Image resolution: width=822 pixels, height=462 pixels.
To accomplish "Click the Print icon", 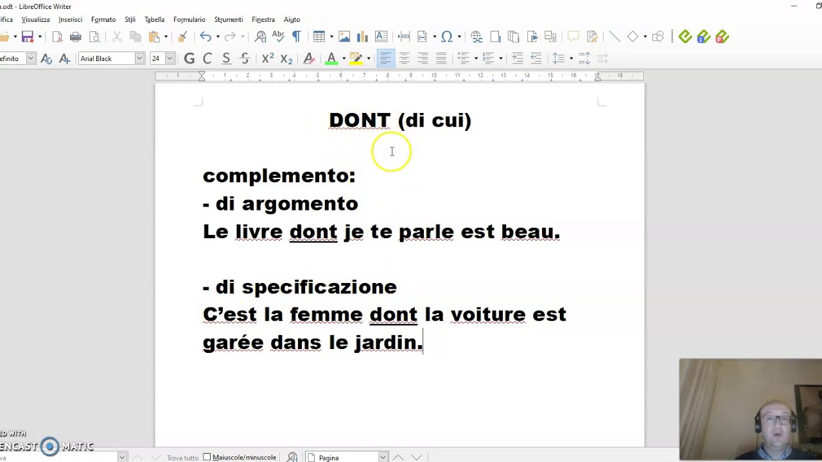I will pos(76,37).
